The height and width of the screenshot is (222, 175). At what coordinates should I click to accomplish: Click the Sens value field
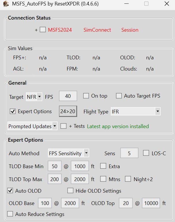click(x=129, y=153)
